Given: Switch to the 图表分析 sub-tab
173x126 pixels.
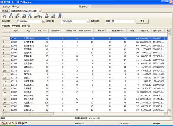Looking at the screenshot, I should (26, 26).
